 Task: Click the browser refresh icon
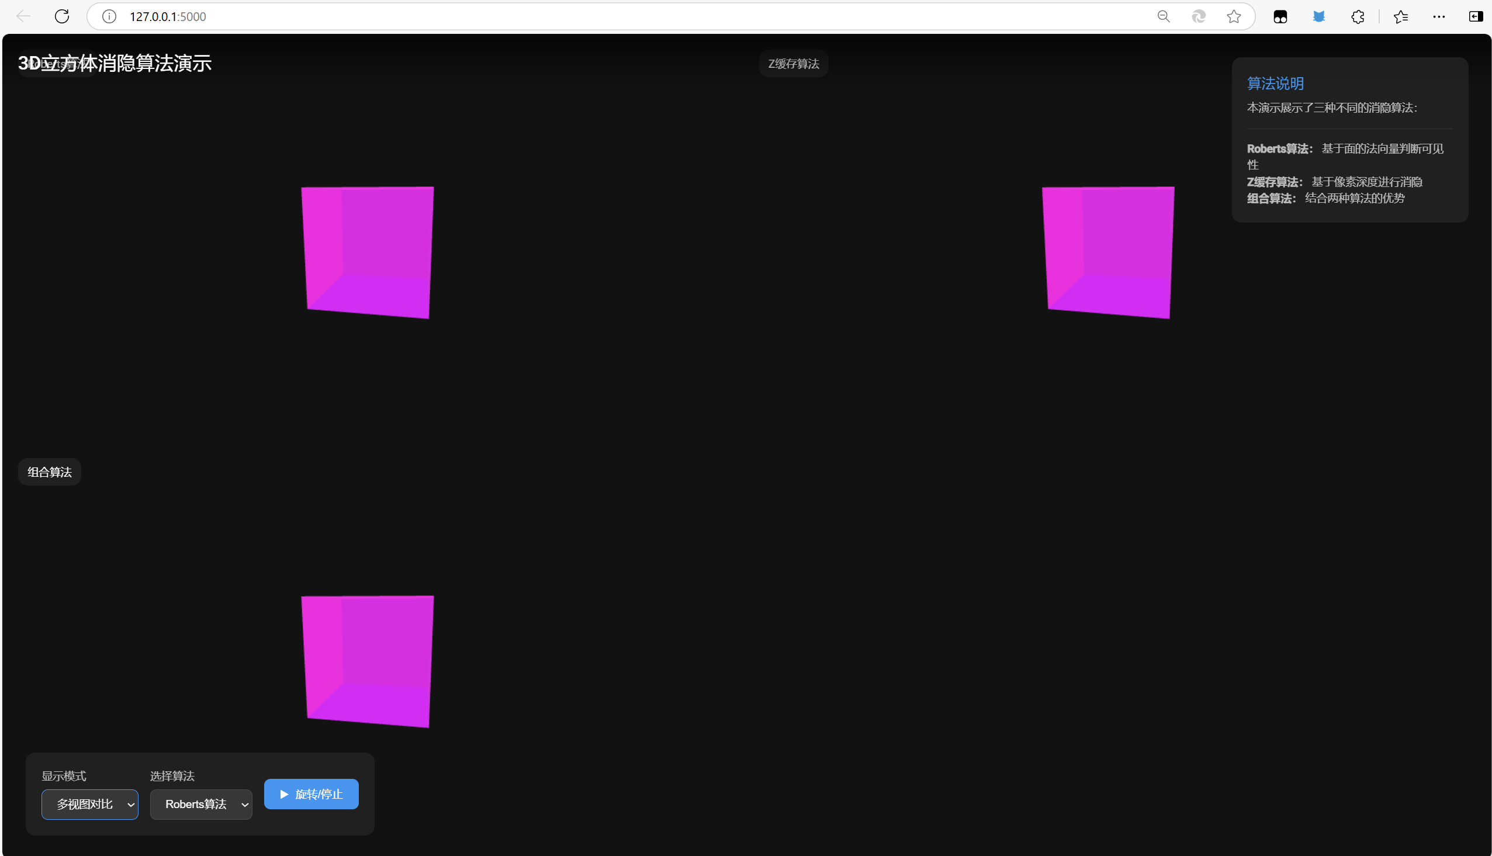point(62,16)
